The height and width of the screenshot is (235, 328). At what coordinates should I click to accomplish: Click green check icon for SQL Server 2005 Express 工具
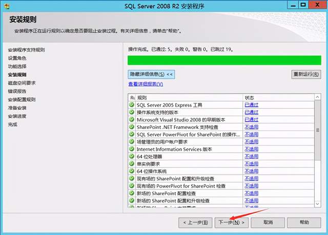pos(132,104)
